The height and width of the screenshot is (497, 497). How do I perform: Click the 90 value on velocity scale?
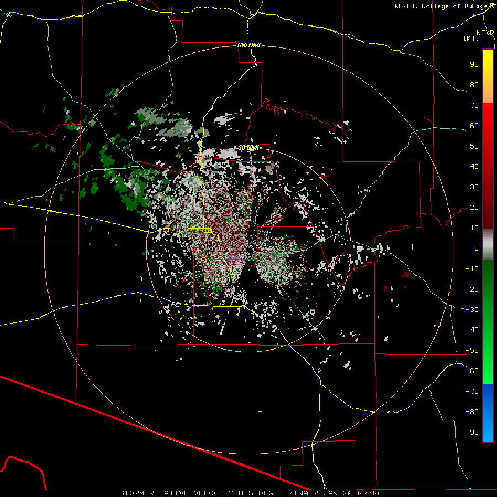point(474,65)
